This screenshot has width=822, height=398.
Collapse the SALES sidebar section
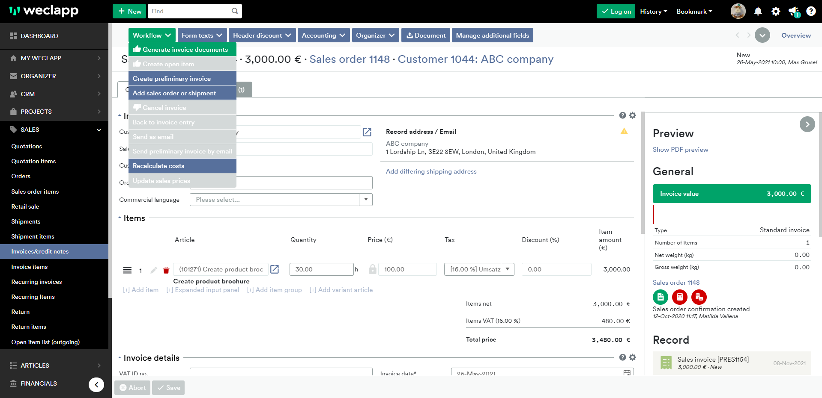(54, 130)
